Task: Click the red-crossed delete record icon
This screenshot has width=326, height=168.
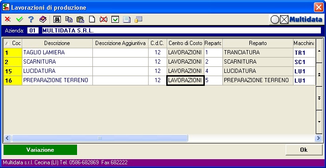Action: pos(104,19)
